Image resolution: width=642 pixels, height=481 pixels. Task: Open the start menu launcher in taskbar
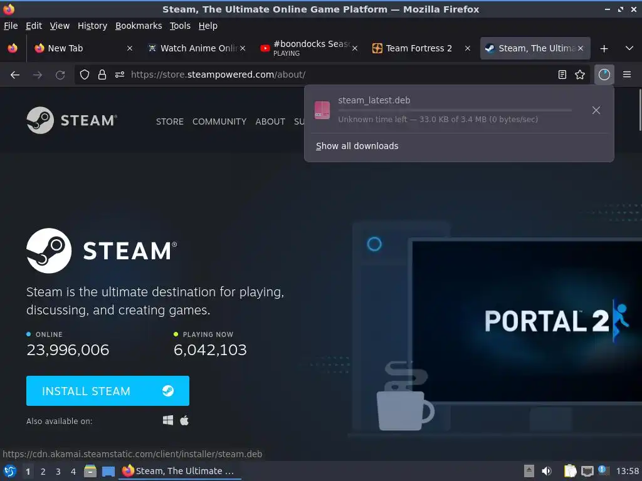tap(10, 471)
